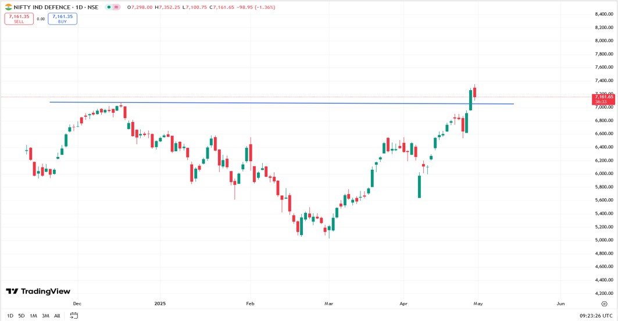Click the red data-mode indicator icon
This screenshot has height=321, width=618.
(x=116, y=7)
